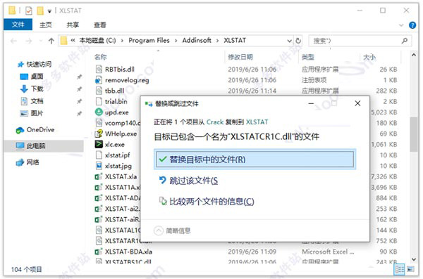Select upd.exe application icon

[99, 112]
